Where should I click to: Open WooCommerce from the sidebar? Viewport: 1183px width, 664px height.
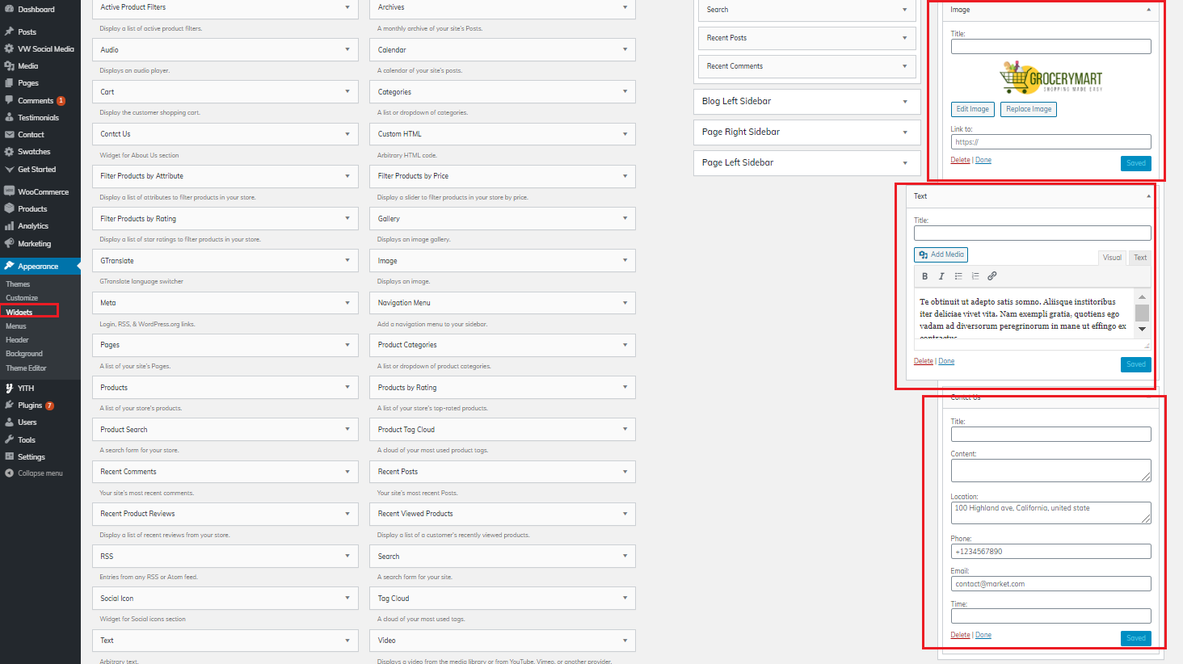[43, 191]
